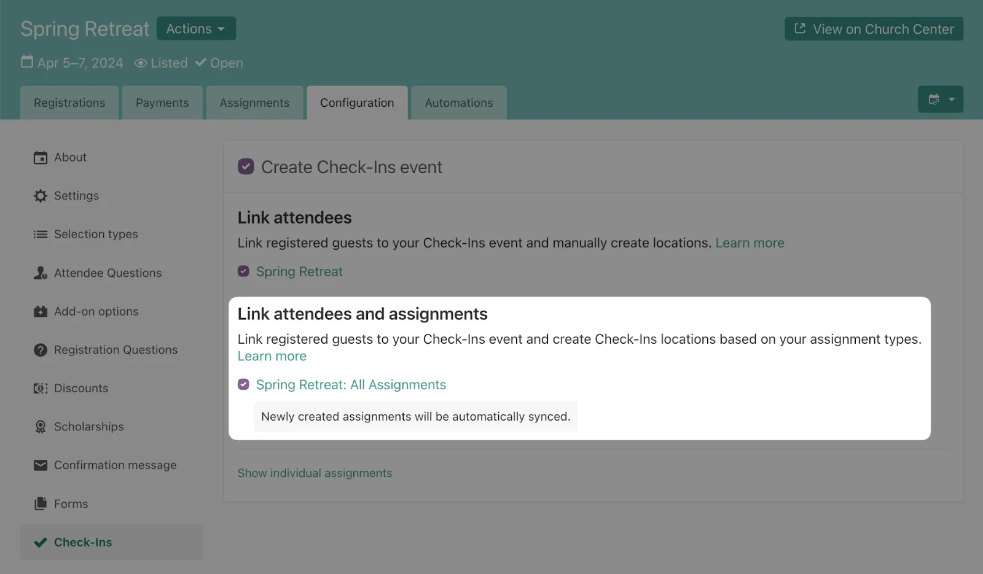Toggle the Spring Retreat link attendees checkbox

tap(244, 271)
